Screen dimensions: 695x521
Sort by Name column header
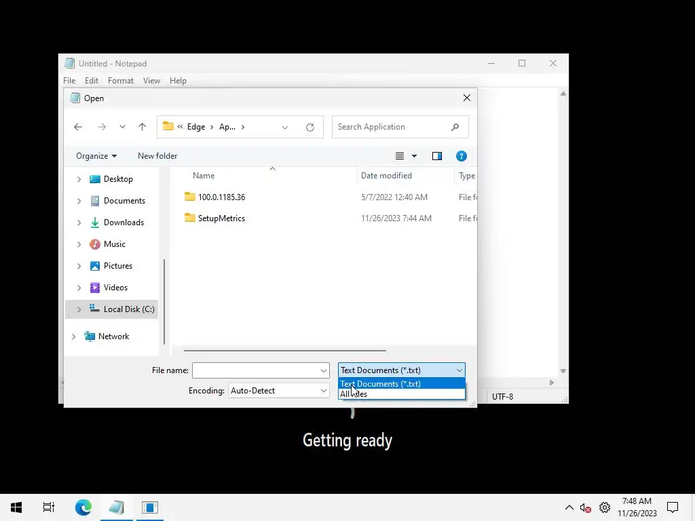coord(204,176)
